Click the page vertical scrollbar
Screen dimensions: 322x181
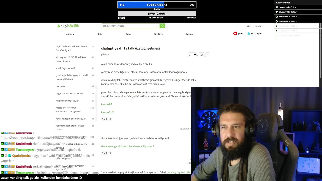[321, 50]
